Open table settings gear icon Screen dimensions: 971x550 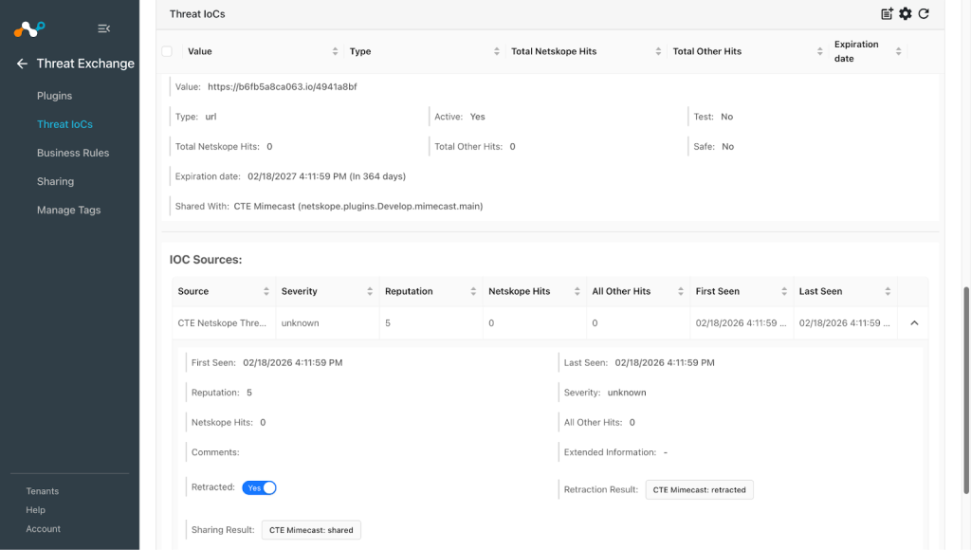coord(906,13)
